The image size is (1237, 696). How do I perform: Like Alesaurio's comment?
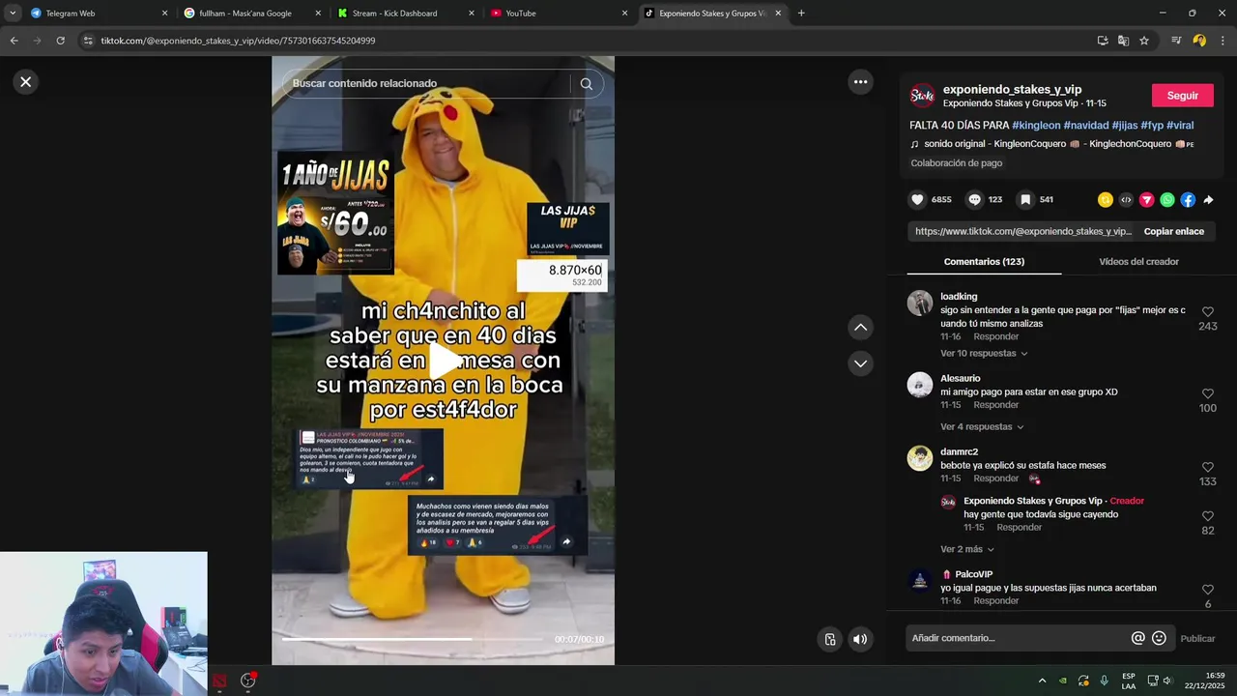tap(1208, 394)
